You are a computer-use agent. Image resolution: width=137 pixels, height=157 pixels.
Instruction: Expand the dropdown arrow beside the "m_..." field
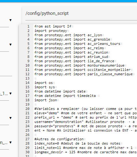click(11, 142)
